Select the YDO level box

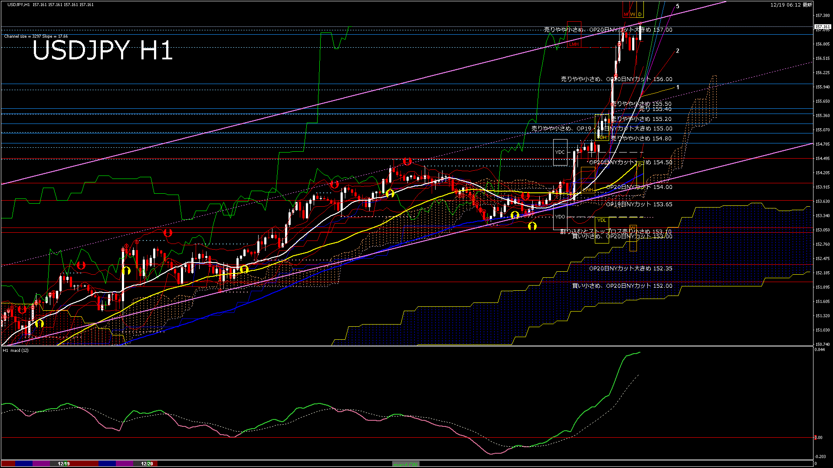coord(560,217)
